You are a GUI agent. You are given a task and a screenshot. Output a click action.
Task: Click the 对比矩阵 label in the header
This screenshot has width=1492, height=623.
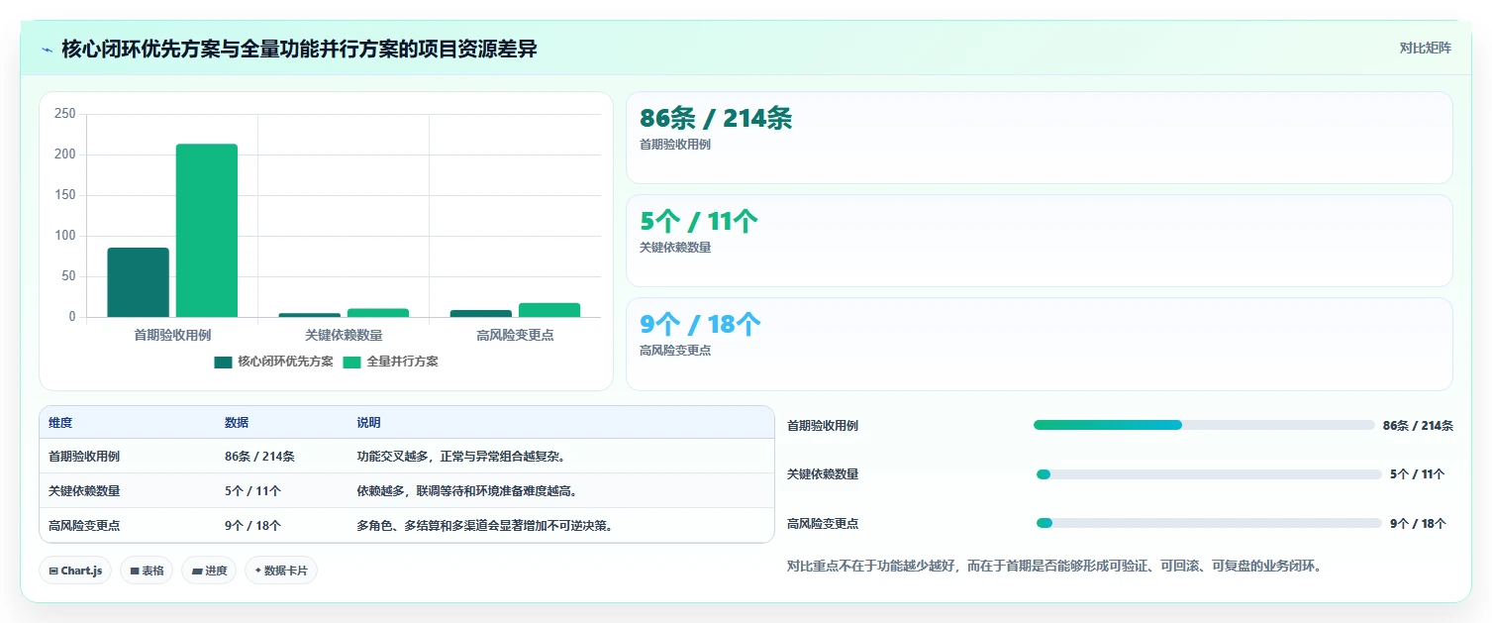tap(1425, 49)
